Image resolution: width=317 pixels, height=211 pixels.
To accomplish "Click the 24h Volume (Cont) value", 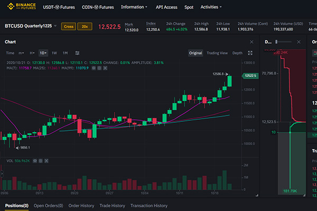I will click(246, 30).
